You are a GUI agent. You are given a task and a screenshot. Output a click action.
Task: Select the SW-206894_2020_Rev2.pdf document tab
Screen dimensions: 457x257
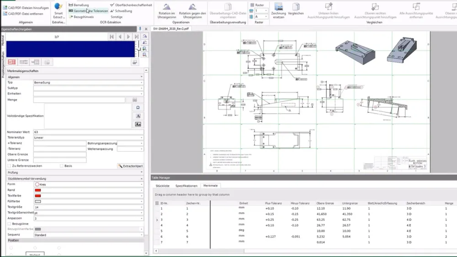[171, 29]
